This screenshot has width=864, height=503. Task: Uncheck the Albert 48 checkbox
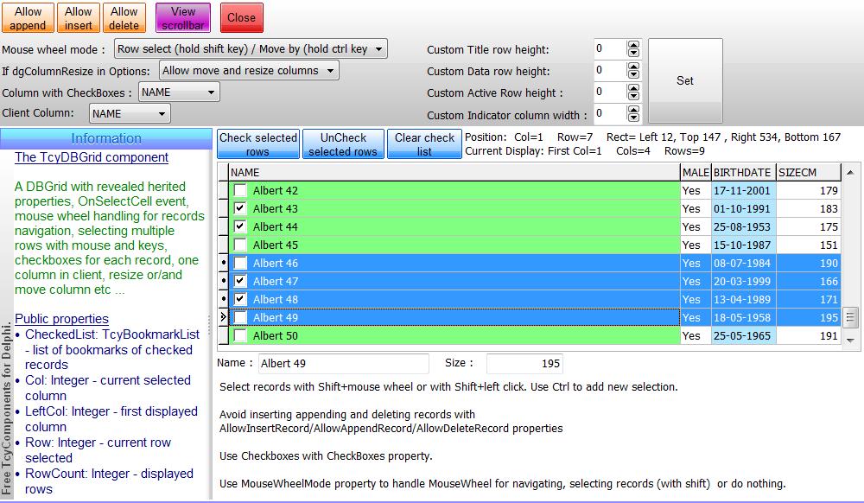tap(240, 300)
